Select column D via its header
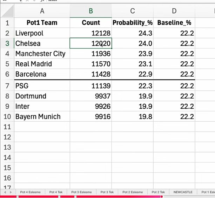 coord(174,11)
